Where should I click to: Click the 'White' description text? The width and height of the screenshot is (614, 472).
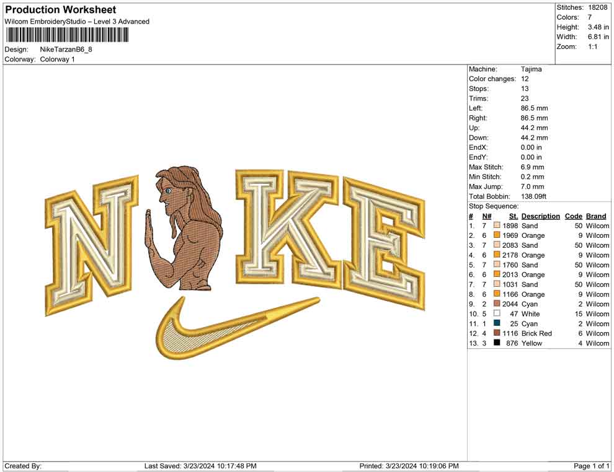[x=531, y=313]
